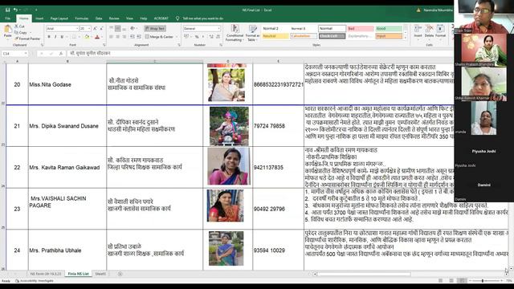
Task: Click the Copy command
Action: 21,32
